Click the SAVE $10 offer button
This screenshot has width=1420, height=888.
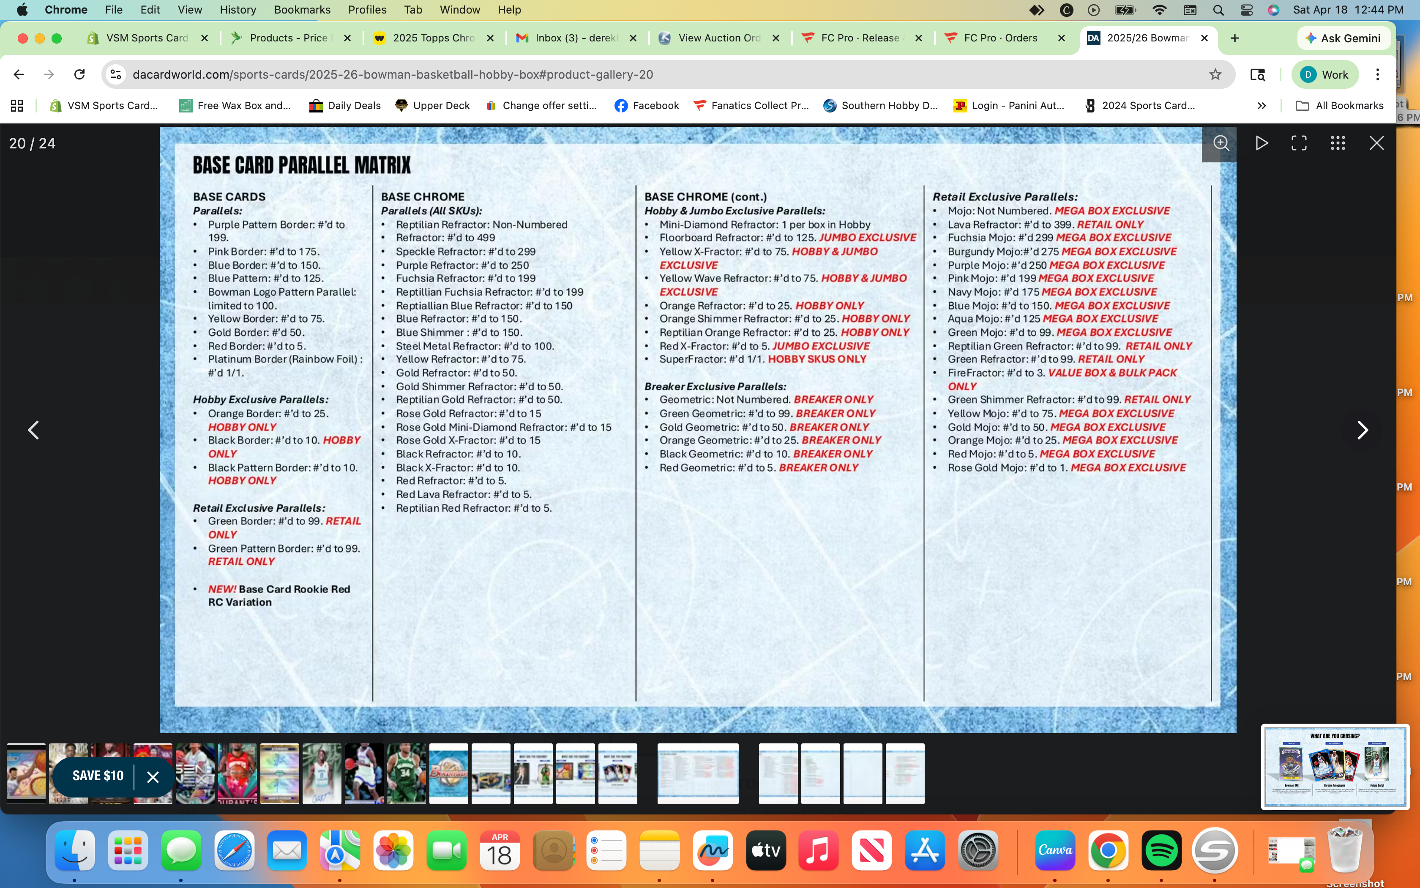pyautogui.click(x=98, y=776)
